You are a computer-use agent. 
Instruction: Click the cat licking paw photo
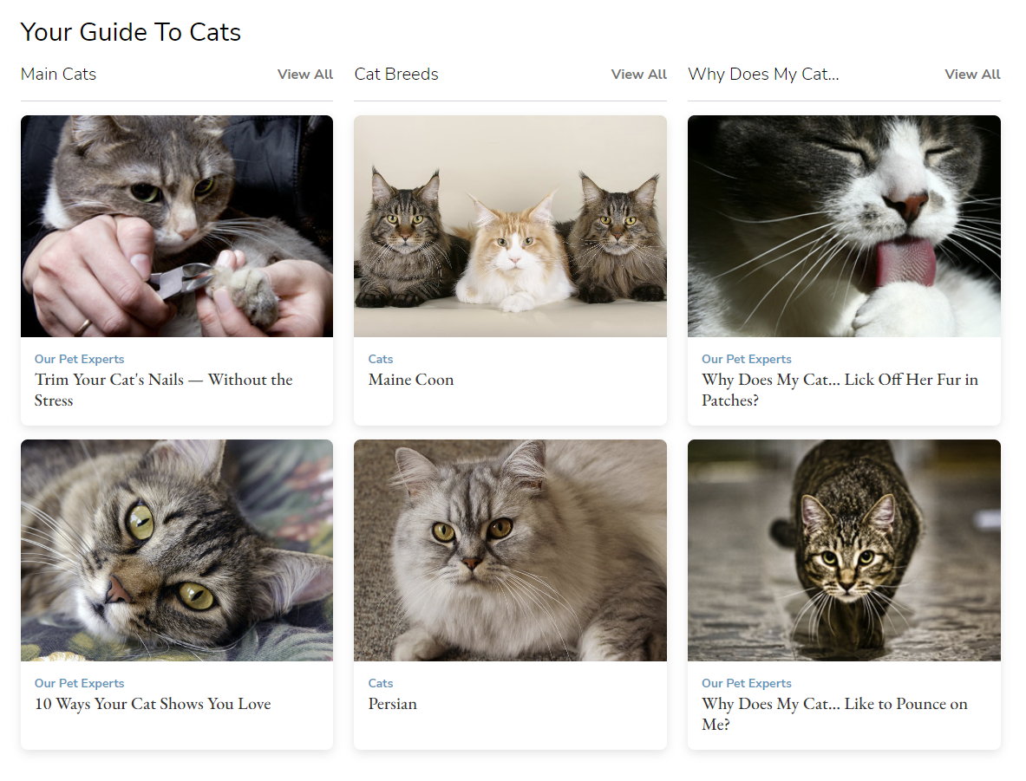[x=844, y=226]
